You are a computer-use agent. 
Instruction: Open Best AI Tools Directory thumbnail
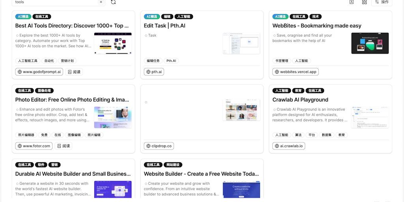point(113,43)
